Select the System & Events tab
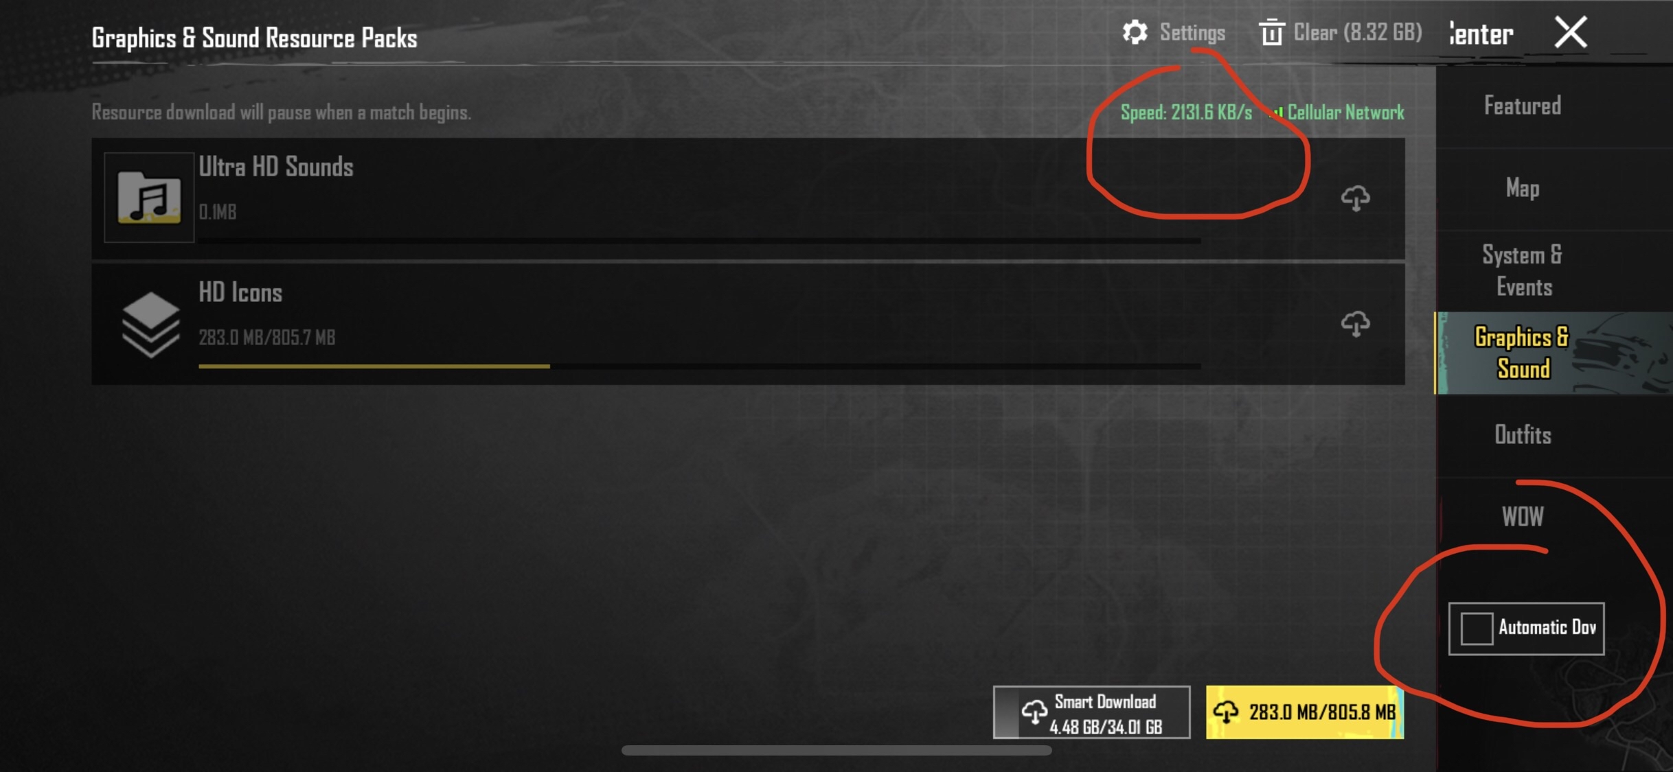Screen dimensions: 1673x772 click(x=1523, y=270)
